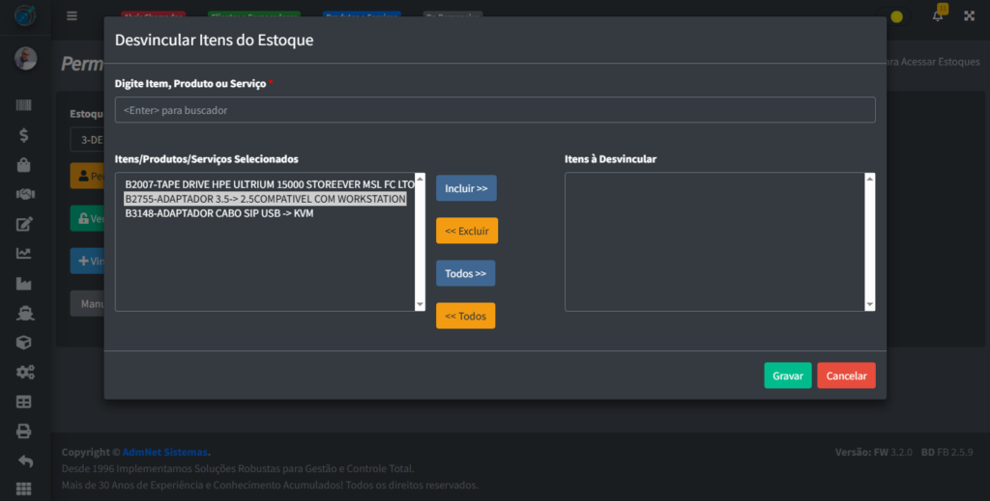Click the barcode icon in the sidebar
This screenshot has height=501, width=990.
coord(24,105)
